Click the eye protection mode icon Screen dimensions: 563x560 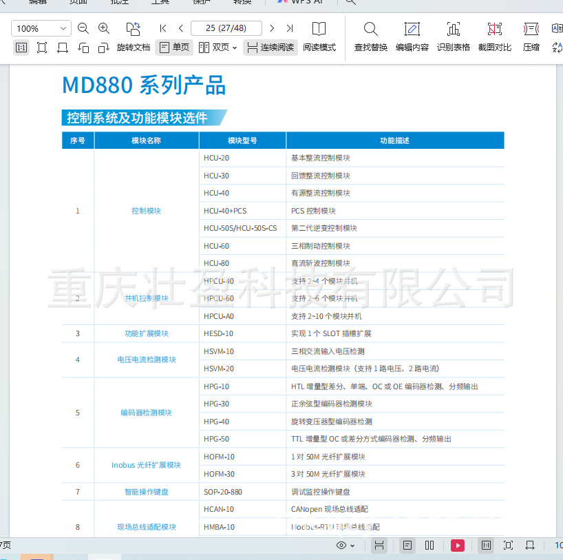341,546
